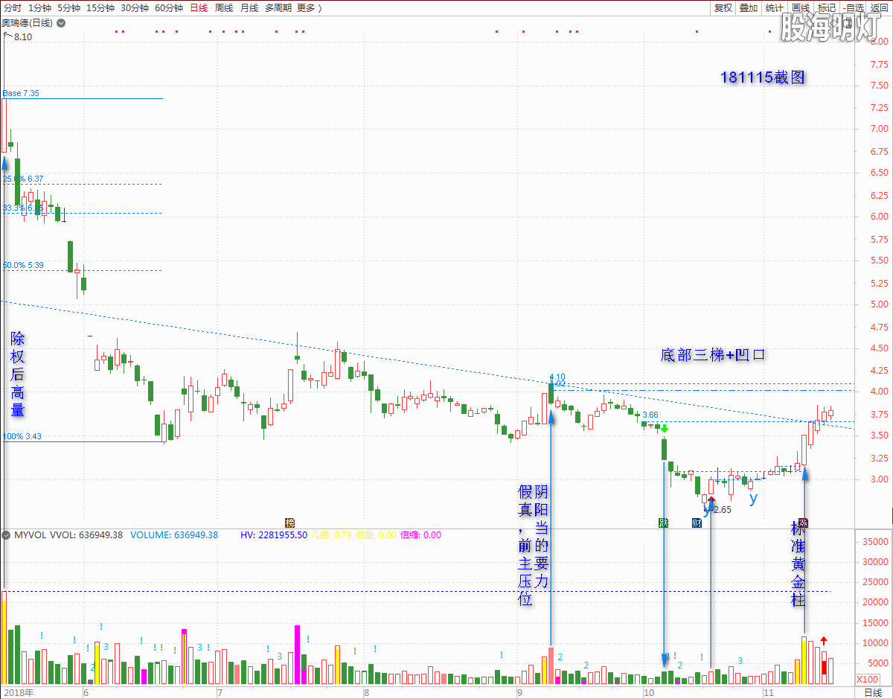Click the 8.10 high price label
This screenshot has width=893, height=699.
pos(23,36)
